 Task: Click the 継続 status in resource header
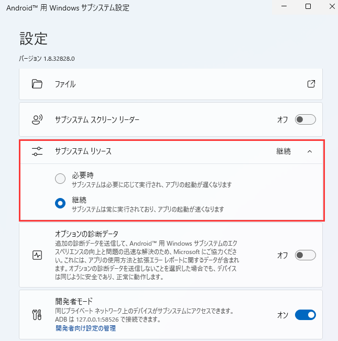[284, 151]
